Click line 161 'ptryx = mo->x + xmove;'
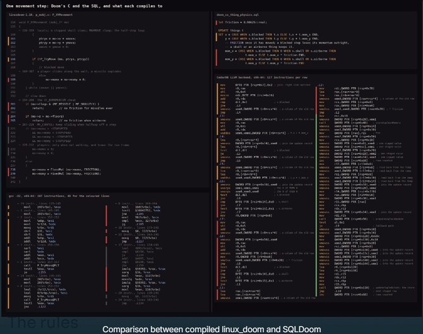Image resolution: width=423 pixels, height=334 pixels. click(57, 39)
